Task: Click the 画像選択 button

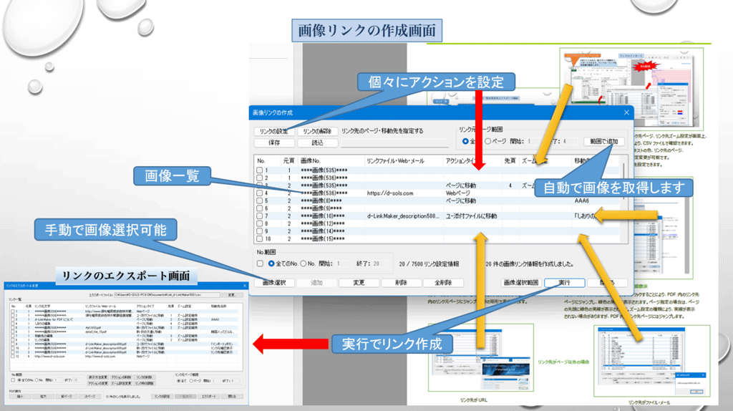Action: tap(273, 283)
